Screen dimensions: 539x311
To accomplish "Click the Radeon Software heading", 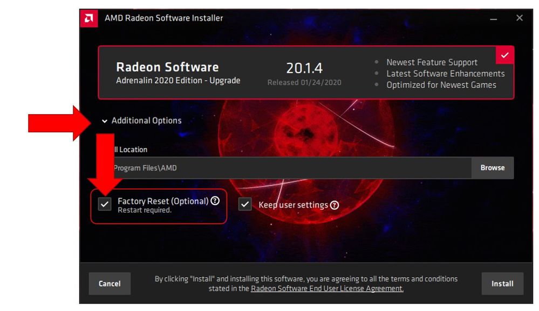I will [x=167, y=67].
